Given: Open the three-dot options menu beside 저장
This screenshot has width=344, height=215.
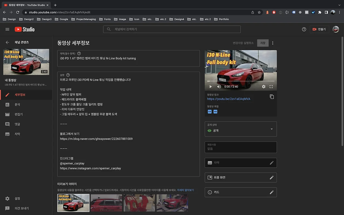Looking at the screenshot, I should [x=273, y=43].
